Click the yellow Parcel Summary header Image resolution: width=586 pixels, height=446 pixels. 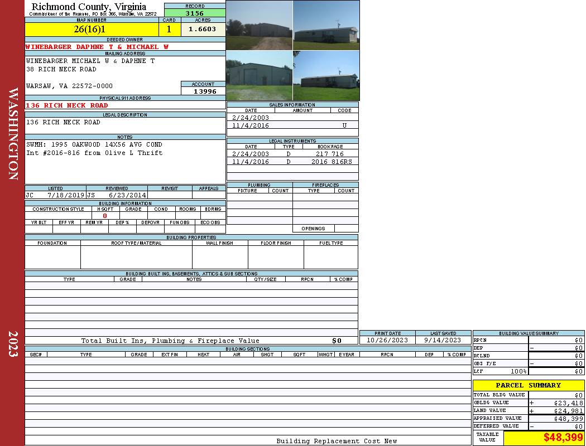point(528,385)
